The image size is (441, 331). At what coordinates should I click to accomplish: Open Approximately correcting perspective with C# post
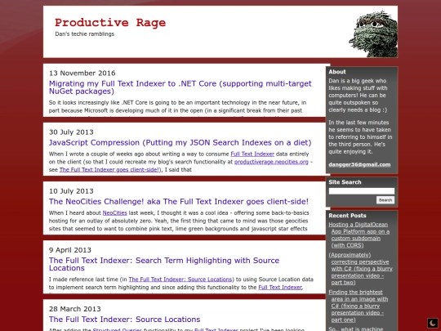[x=361, y=269]
